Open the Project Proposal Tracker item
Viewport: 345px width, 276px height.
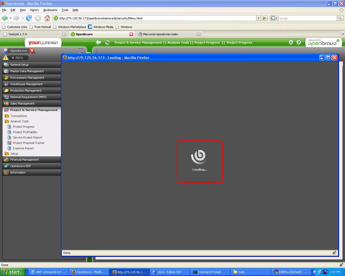coord(29,143)
